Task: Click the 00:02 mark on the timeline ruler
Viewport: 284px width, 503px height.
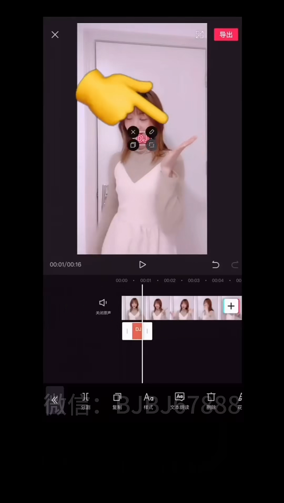Action: pyautogui.click(x=170, y=280)
